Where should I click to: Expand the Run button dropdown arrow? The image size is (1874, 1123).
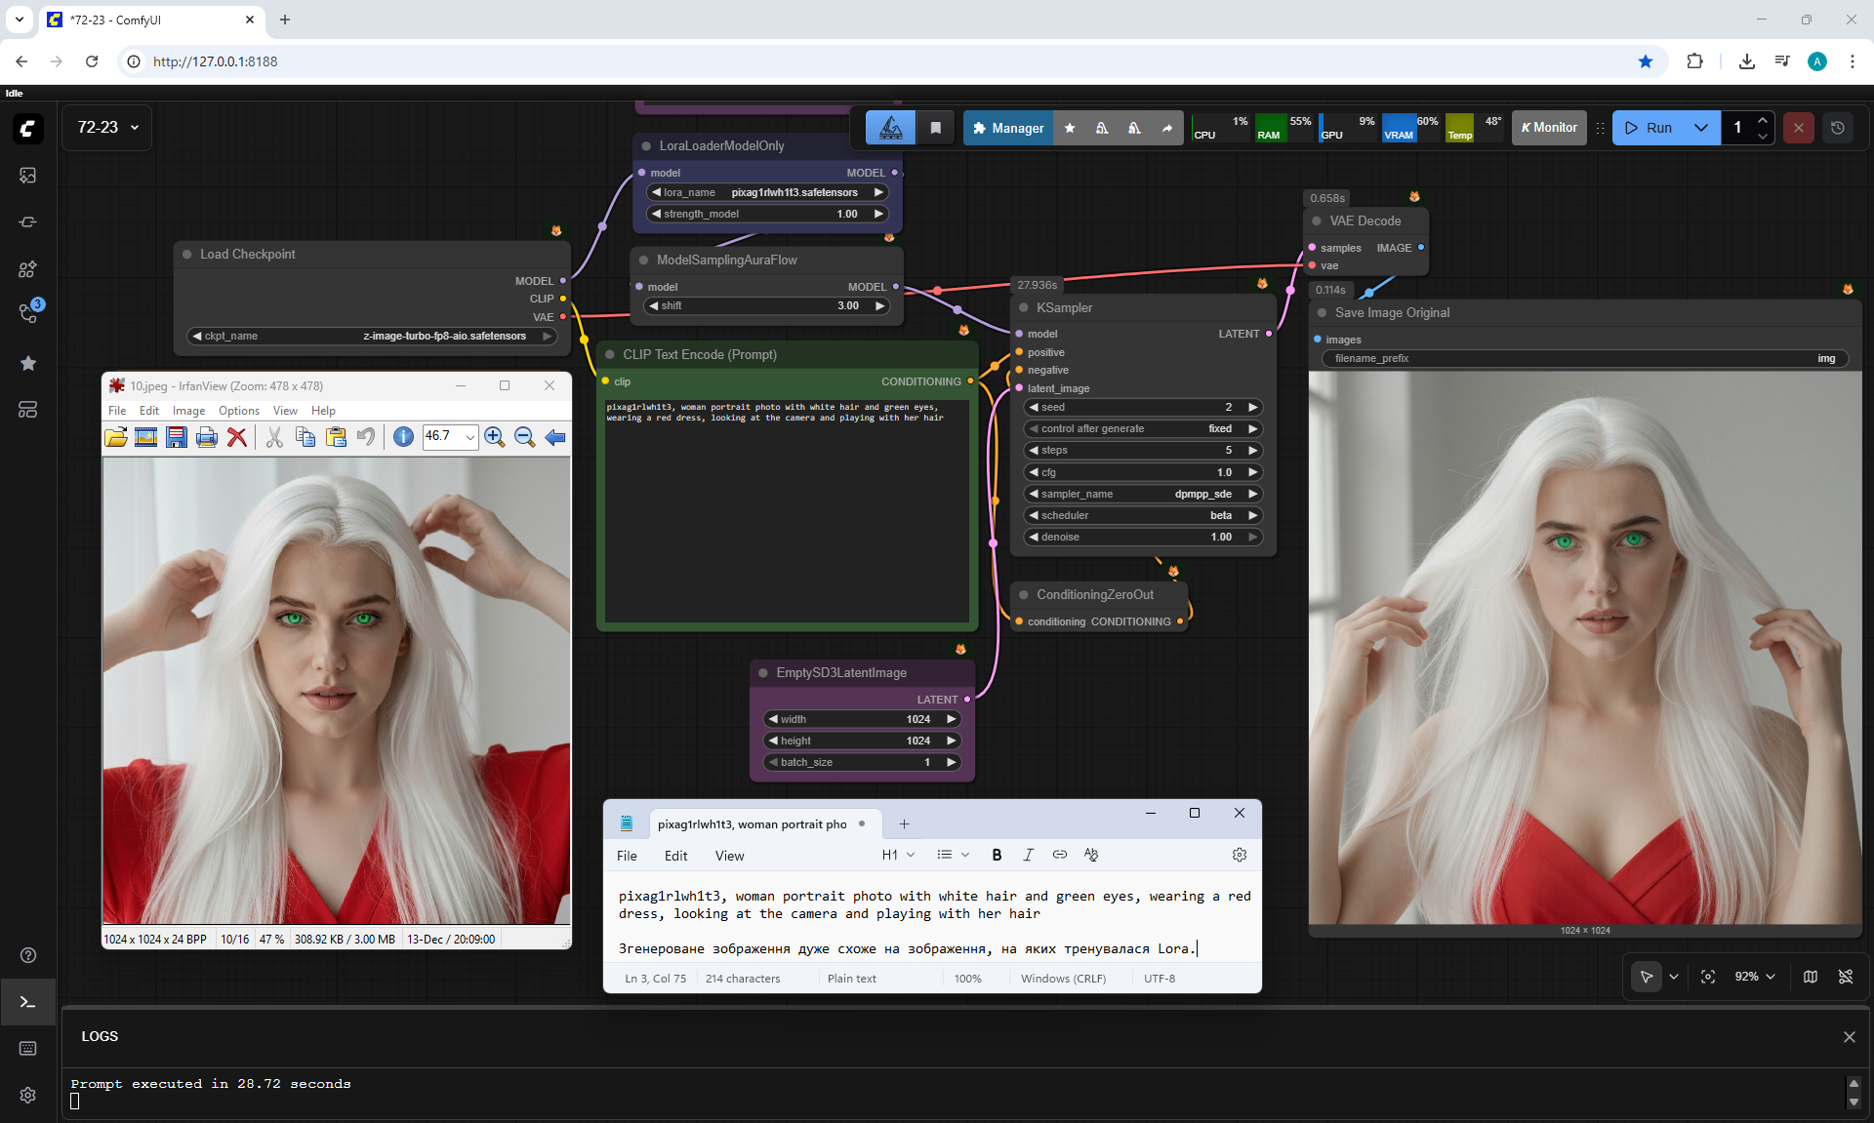point(1701,128)
